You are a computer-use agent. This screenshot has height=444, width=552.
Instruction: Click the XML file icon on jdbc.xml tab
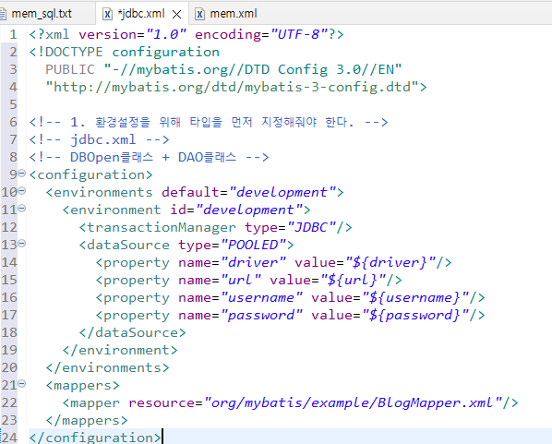pos(107,14)
